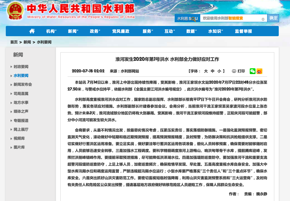
Task: Click the 首页 breadcrumb link
Action: 14,42
